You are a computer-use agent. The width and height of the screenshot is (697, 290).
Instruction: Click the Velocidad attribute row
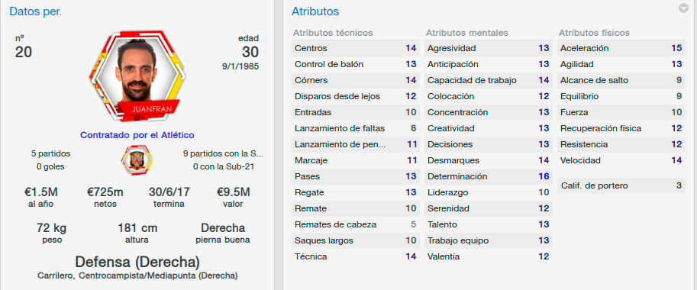[x=621, y=160]
